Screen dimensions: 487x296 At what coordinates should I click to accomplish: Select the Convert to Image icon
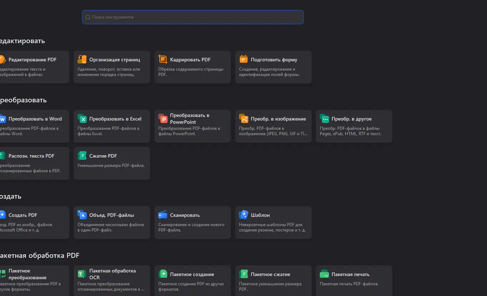pyautogui.click(x=244, y=119)
